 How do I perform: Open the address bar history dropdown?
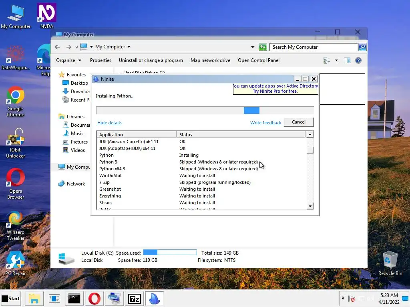click(253, 47)
